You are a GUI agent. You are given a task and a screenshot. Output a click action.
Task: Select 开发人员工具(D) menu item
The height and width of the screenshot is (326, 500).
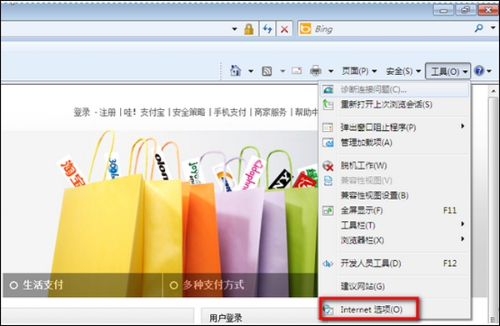pos(394,263)
